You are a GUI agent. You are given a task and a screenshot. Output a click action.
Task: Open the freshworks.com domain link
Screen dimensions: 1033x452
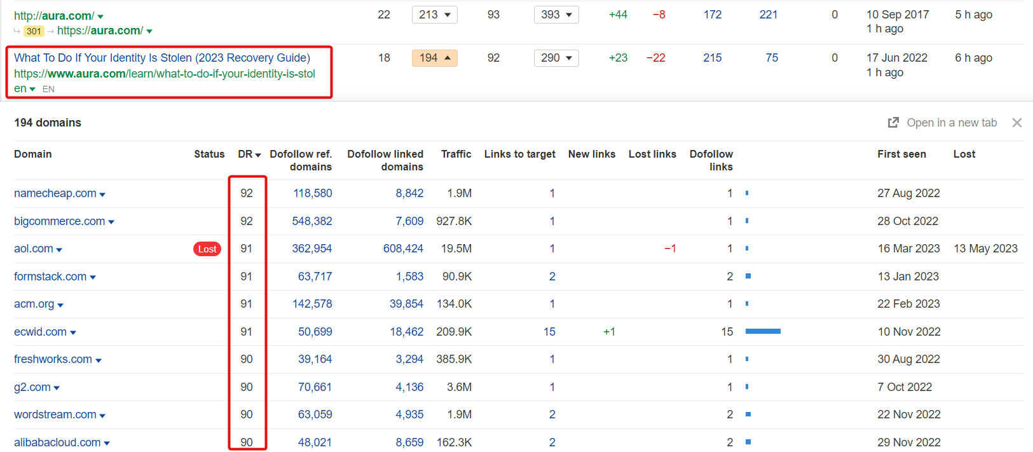[x=53, y=359]
